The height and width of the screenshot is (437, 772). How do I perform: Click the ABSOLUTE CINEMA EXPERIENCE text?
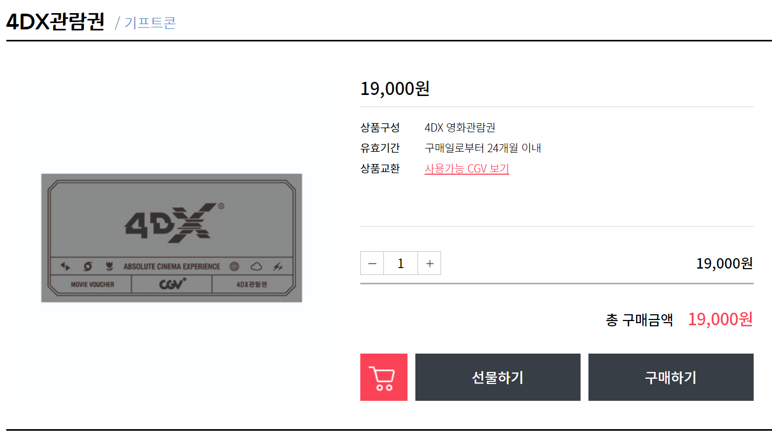coord(171,267)
